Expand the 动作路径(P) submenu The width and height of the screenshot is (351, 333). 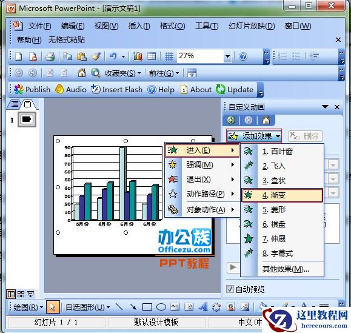202,194
